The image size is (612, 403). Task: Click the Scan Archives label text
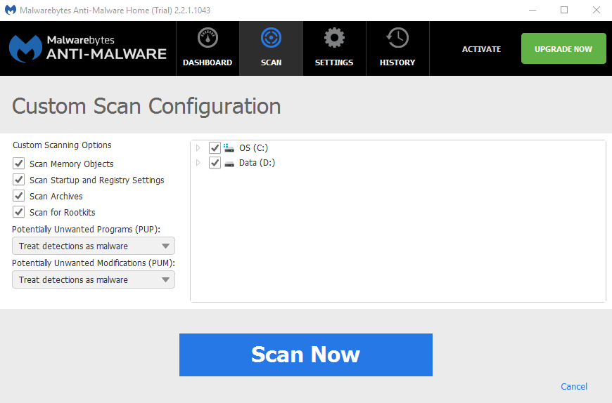[56, 197]
